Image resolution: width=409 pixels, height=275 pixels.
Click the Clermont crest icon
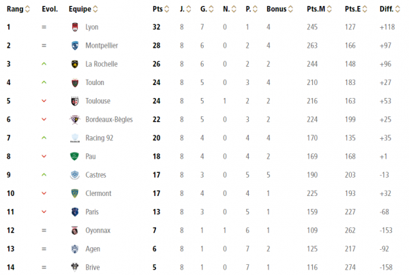pyautogui.click(x=75, y=193)
